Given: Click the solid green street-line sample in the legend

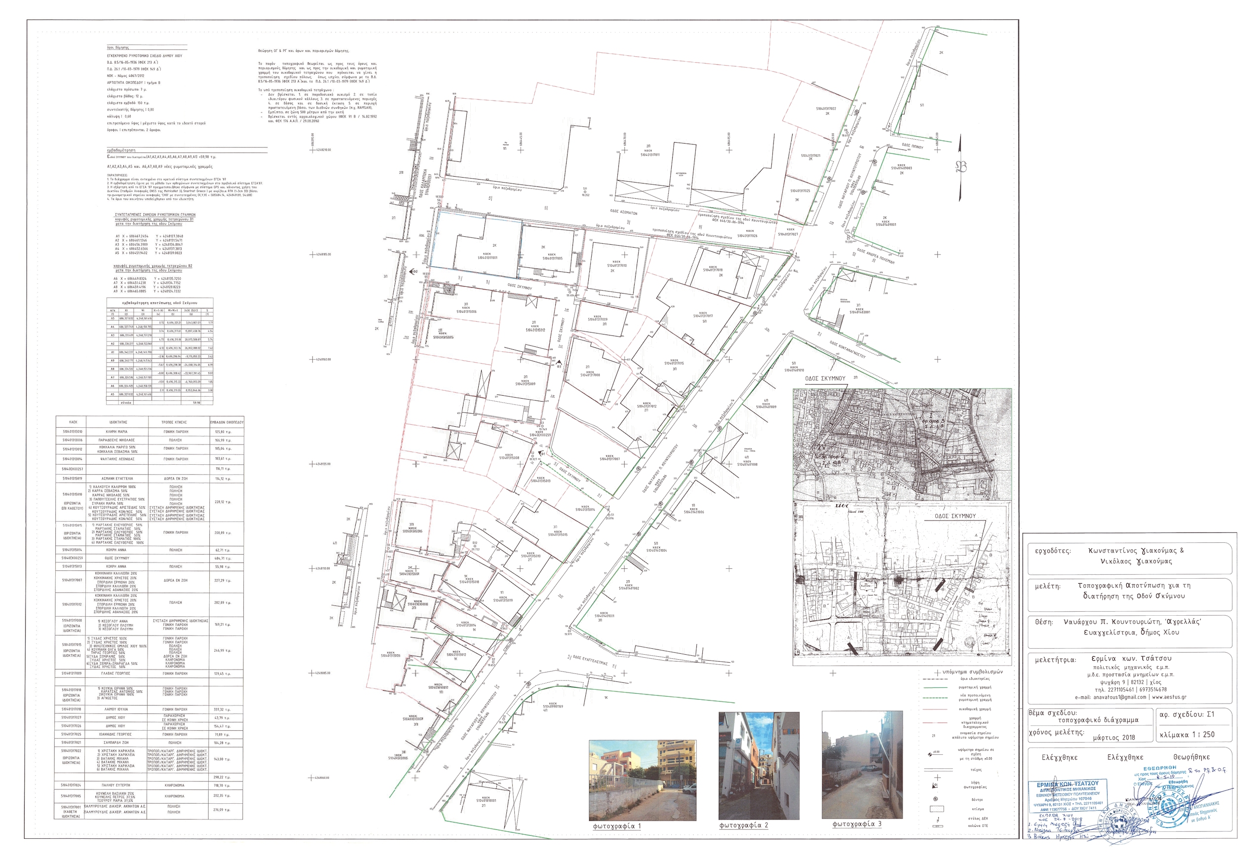Looking at the screenshot, I should tap(936, 688).
